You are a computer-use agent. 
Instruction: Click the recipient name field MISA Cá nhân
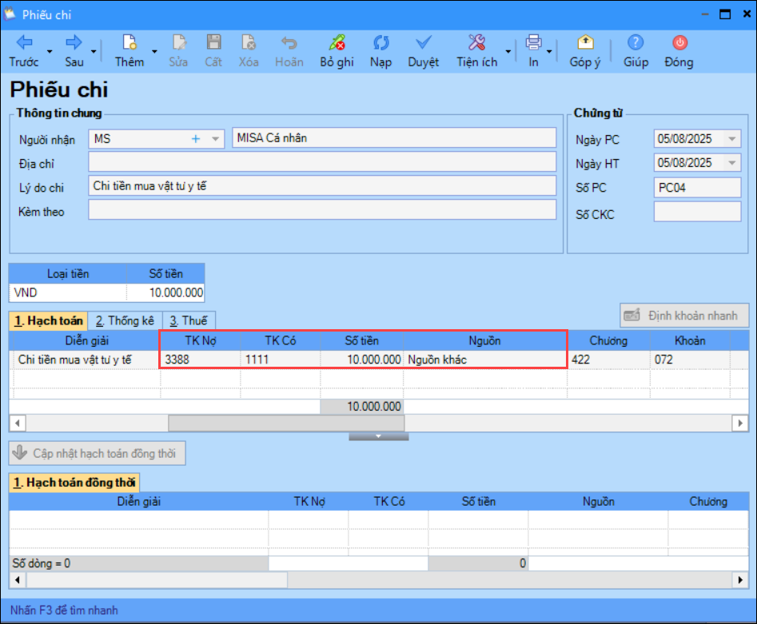click(394, 138)
